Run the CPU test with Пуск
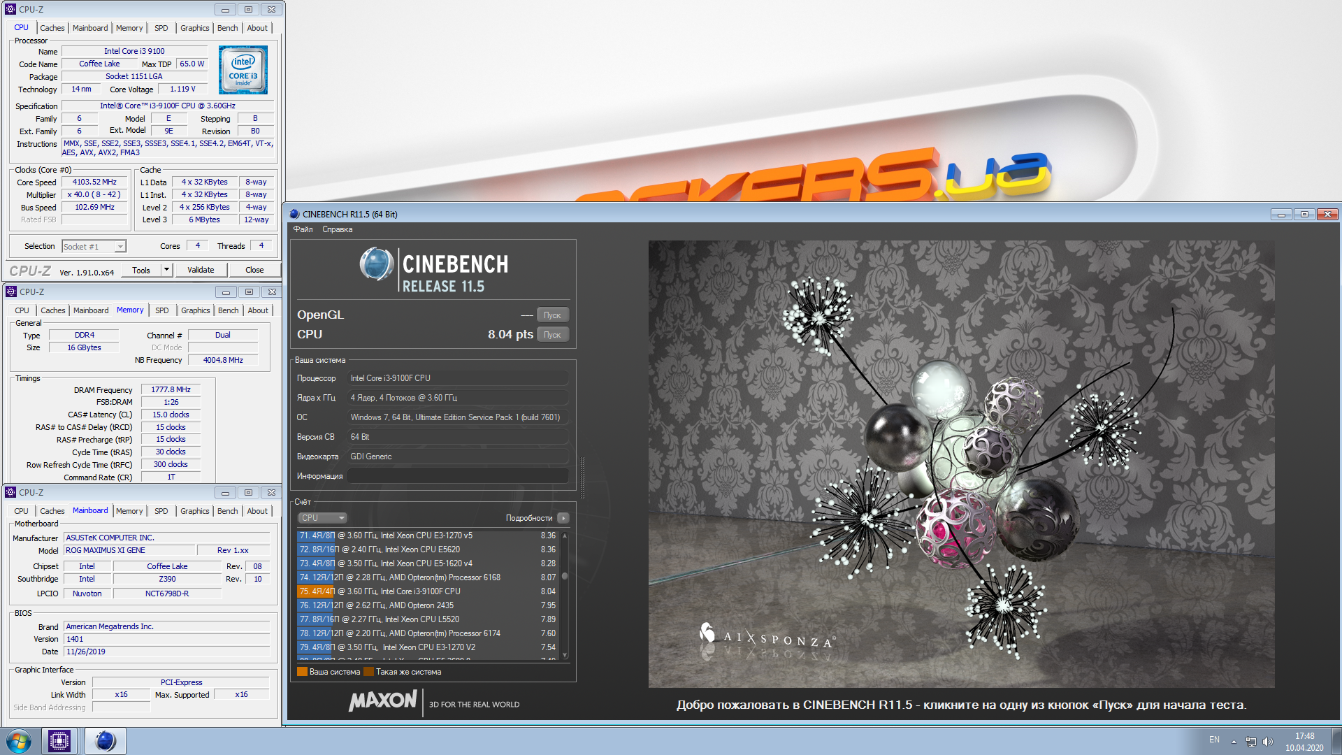 click(552, 335)
